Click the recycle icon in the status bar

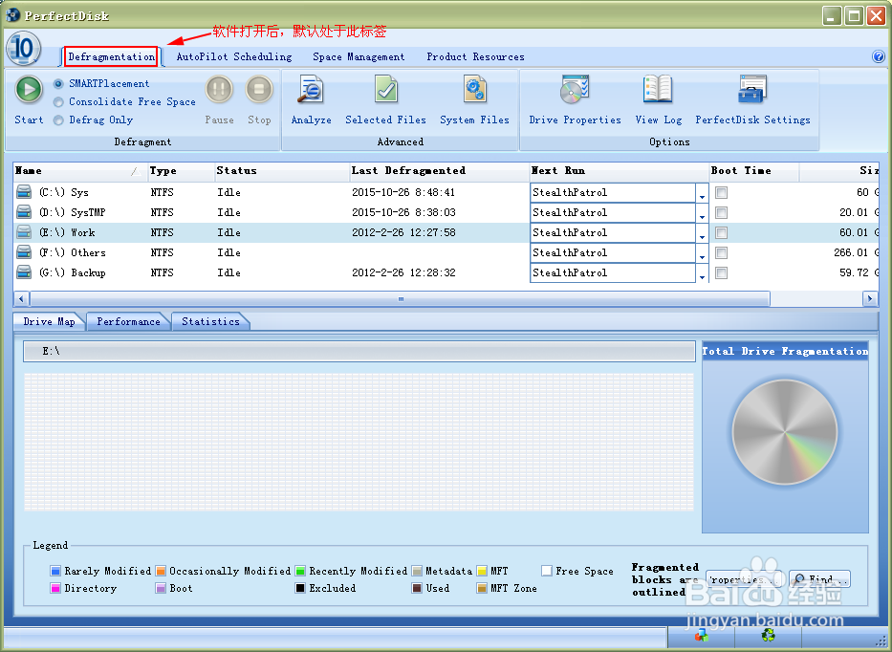[768, 636]
